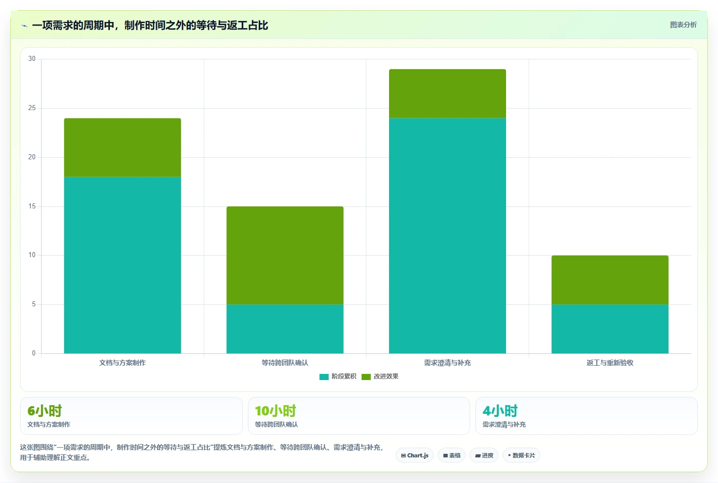This screenshot has height=483, width=718.
Task: Click the 进度 tag chip
Action: pos(484,455)
